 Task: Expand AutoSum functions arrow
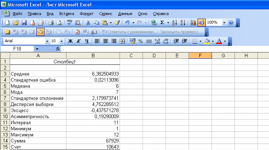[168, 23]
